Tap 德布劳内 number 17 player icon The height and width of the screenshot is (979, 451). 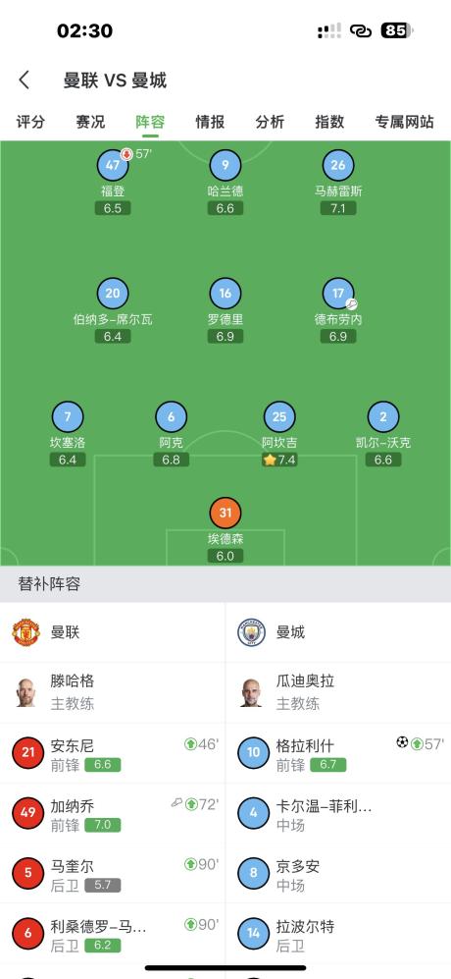(x=338, y=293)
